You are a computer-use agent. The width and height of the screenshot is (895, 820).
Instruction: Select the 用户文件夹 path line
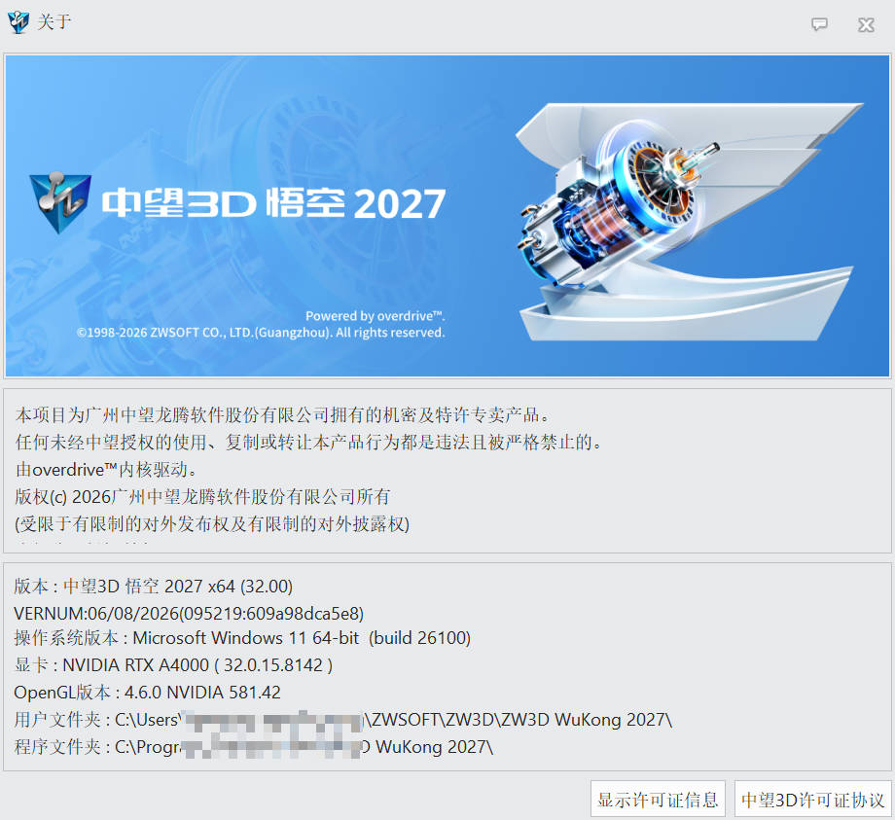click(x=343, y=720)
